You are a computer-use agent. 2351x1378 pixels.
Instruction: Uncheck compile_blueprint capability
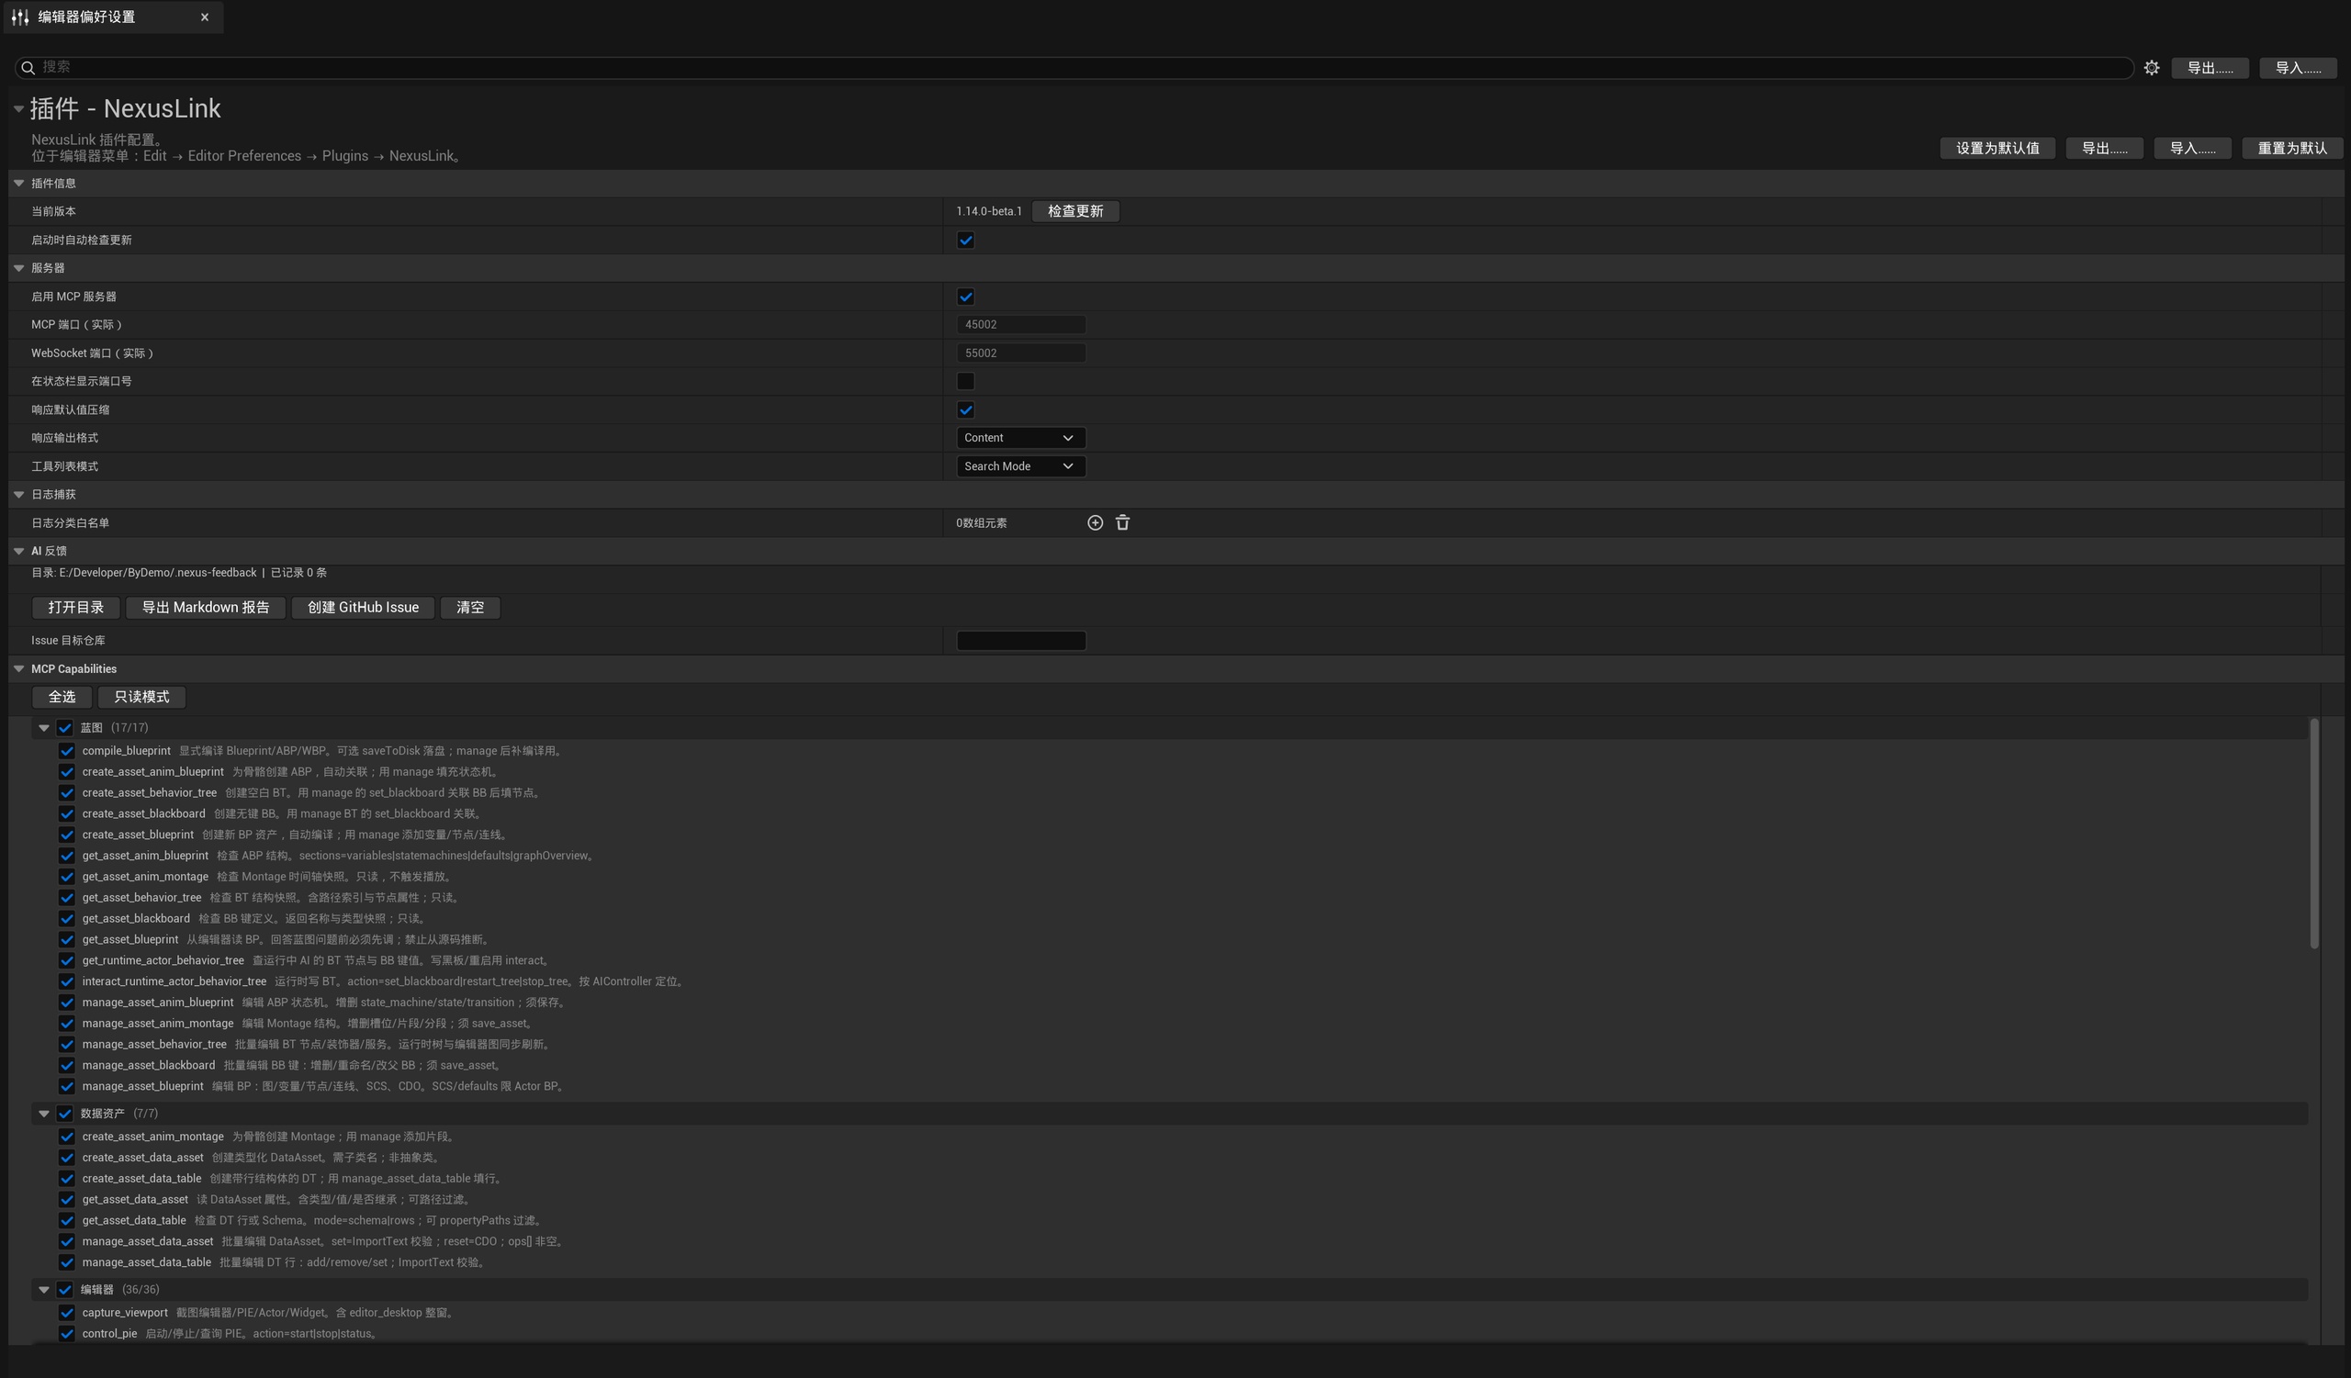click(66, 752)
